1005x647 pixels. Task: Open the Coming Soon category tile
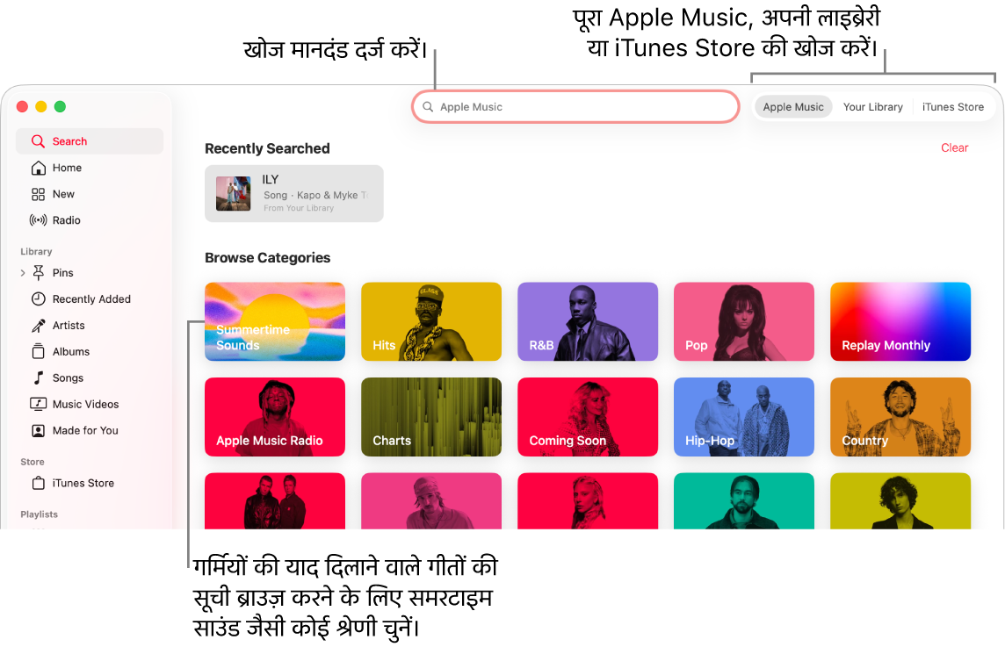[588, 417]
